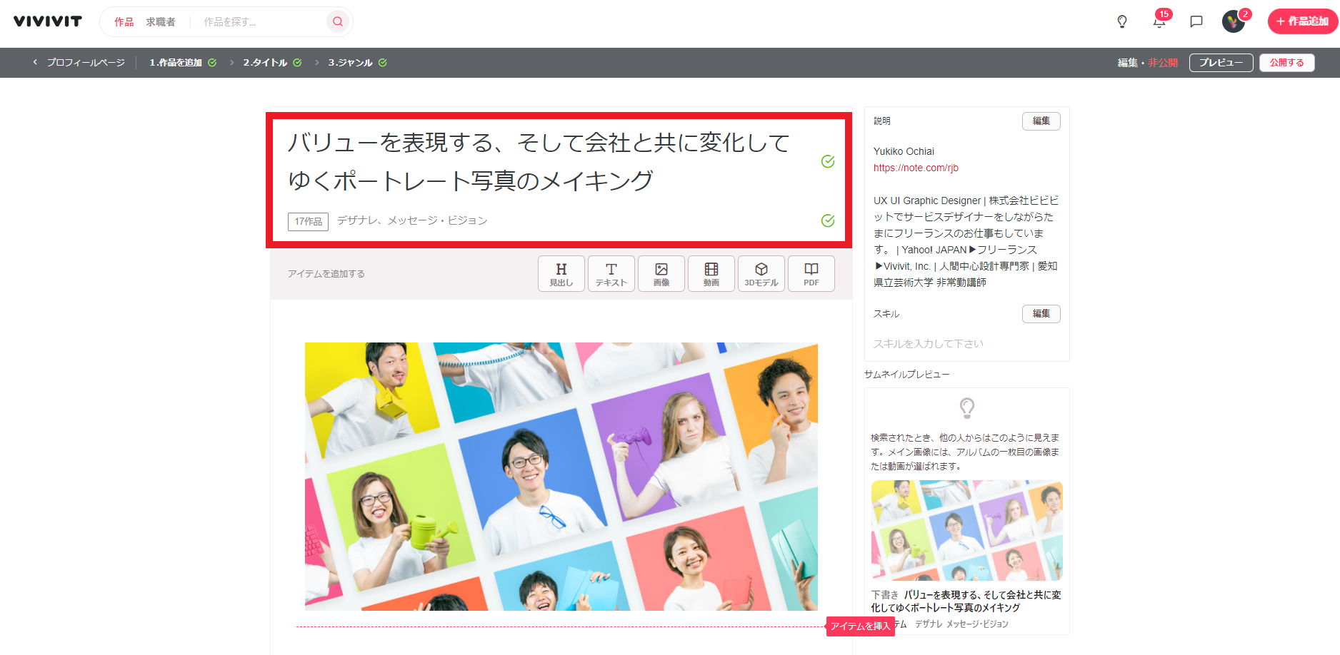Switch to the 求職者 tab

(x=161, y=21)
